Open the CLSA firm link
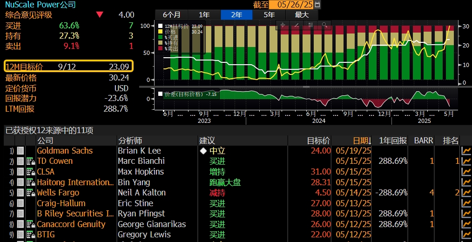This screenshot has width=472, height=242. tap(46, 172)
